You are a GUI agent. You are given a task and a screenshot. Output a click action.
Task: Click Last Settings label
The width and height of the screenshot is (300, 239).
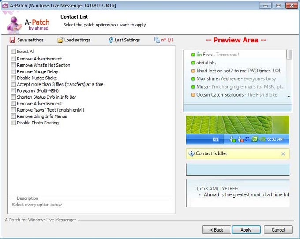pos(127,40)
